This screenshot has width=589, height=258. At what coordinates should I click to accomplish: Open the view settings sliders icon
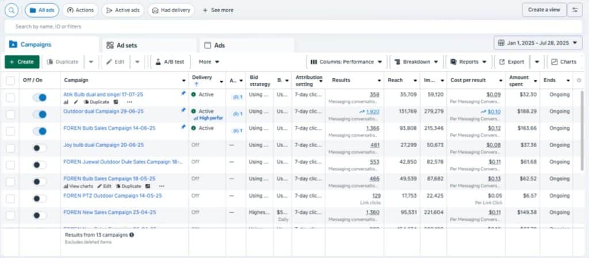point(574,10)
